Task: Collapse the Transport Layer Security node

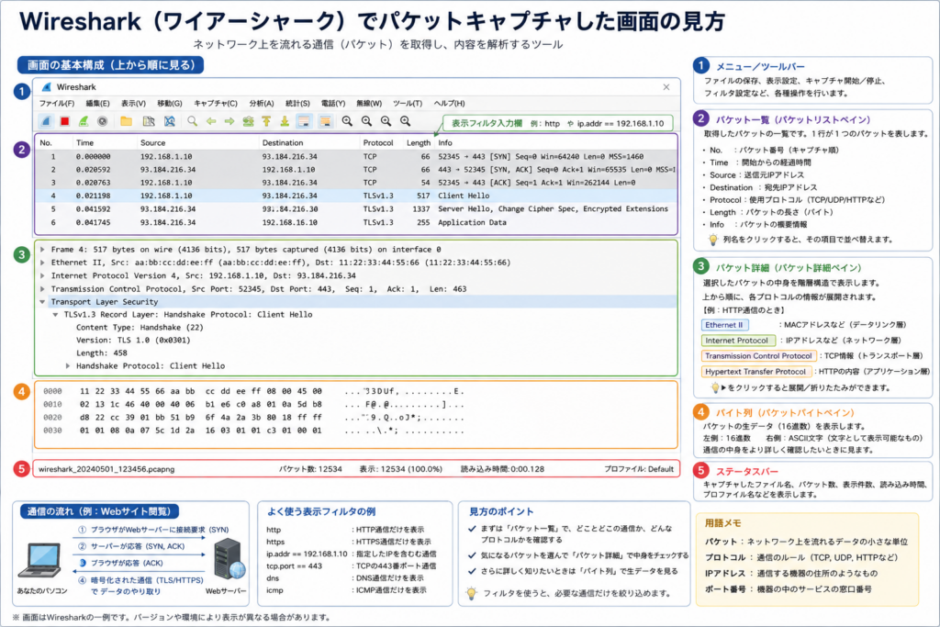Action: pos(42,302)
